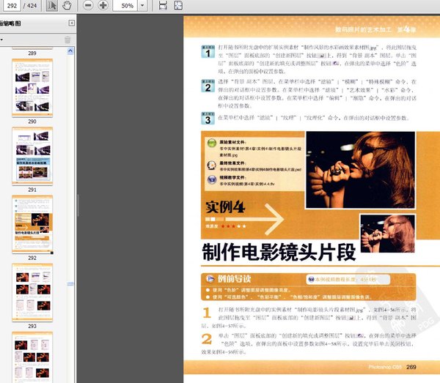Click the fit width scrolling icon
This screenshot has width=440, height=383.
point(162,6)
